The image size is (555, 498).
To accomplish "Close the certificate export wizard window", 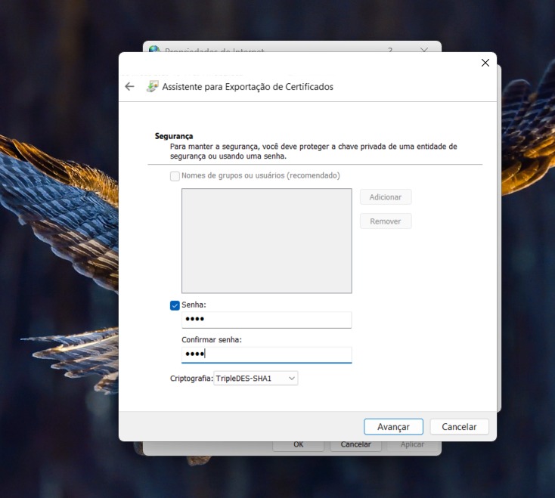I will (x=485, y=63).
